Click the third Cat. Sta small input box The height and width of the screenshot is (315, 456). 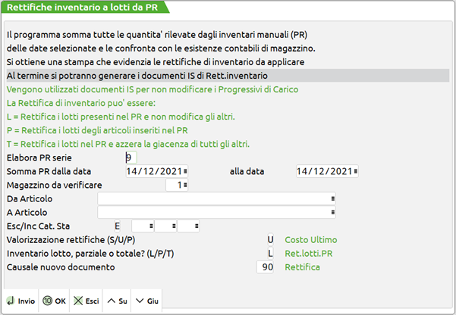click(x=187, y=226)
